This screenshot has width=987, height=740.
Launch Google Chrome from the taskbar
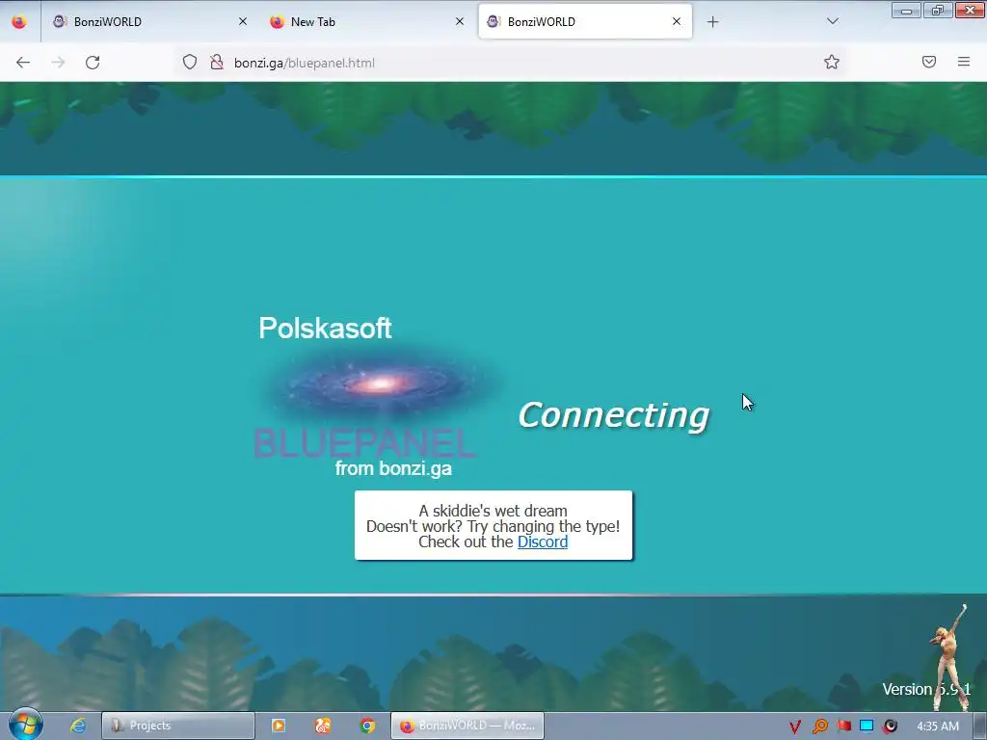[367, 726]
